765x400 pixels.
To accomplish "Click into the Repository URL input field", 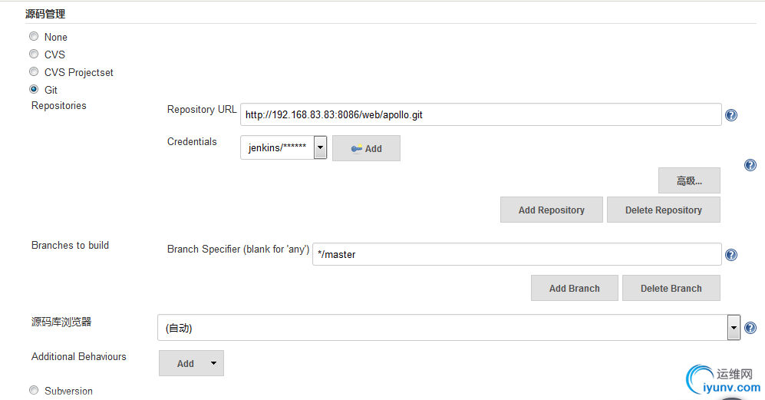I will click(480, 114).
